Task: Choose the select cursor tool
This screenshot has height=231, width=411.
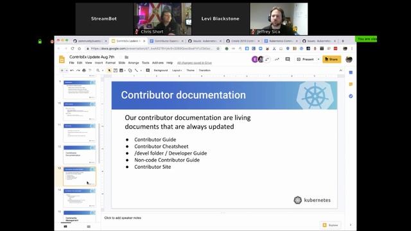Action: click(109, 71)
